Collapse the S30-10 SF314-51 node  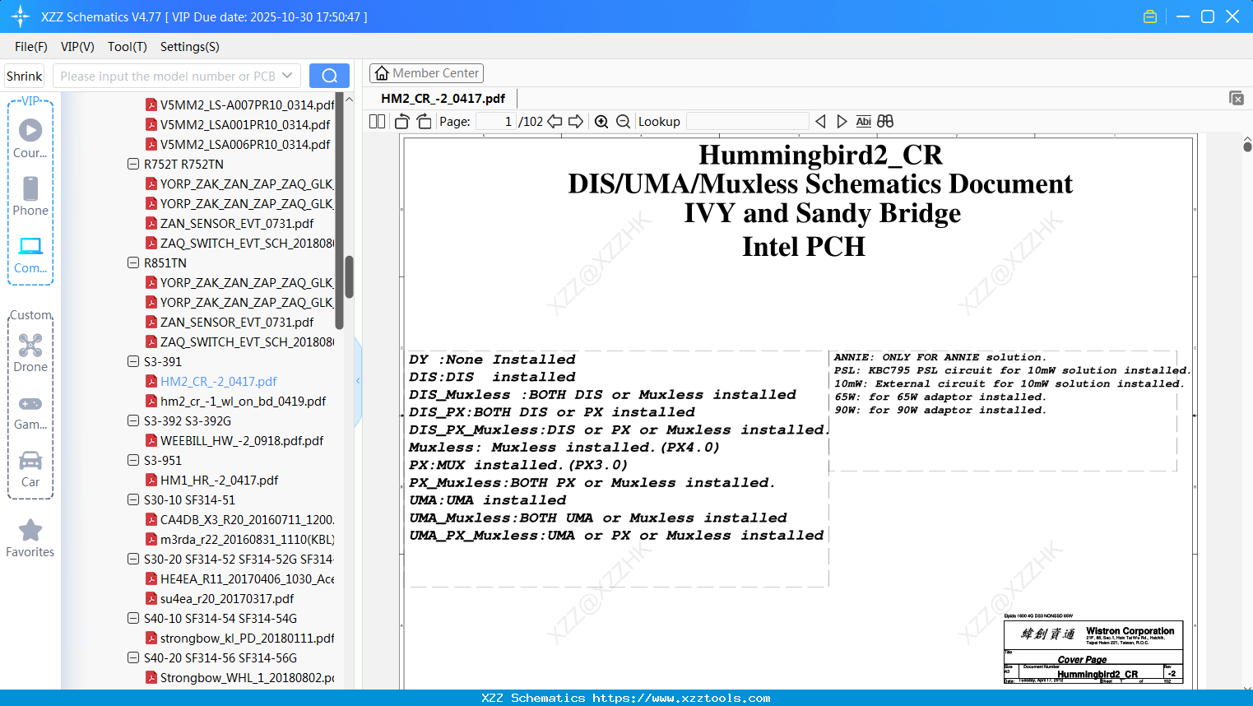pos(133,499)
